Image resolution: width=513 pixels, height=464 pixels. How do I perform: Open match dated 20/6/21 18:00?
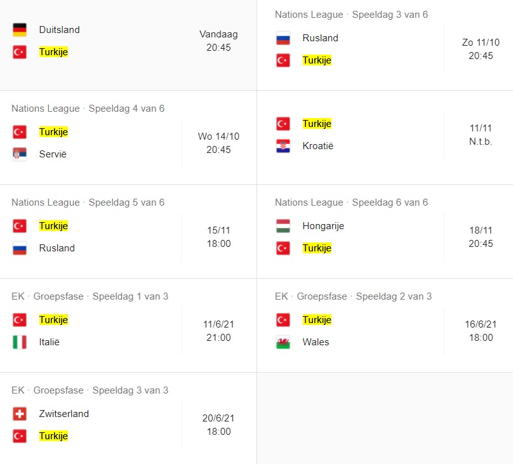coord(128,418)
